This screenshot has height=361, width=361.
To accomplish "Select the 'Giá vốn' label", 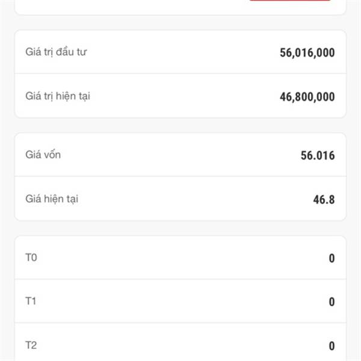I will (x=43, y=155).
